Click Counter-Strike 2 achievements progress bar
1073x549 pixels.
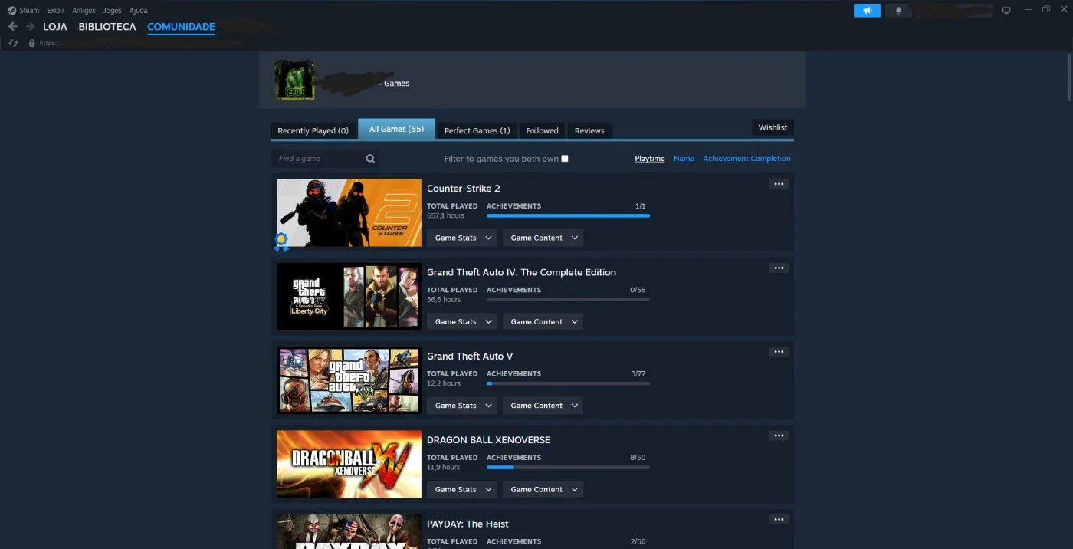point(568,215)
